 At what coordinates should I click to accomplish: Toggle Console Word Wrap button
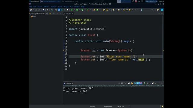tap(135, 83)
